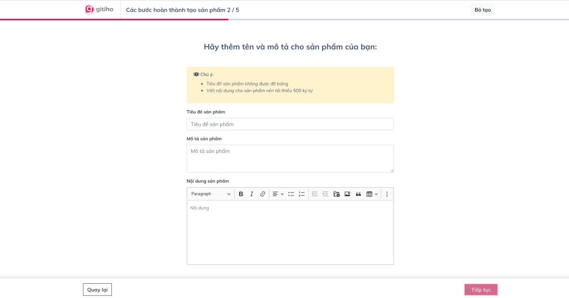
Task: Show more editor toolbar options
Action: click(x=387, y=194)
